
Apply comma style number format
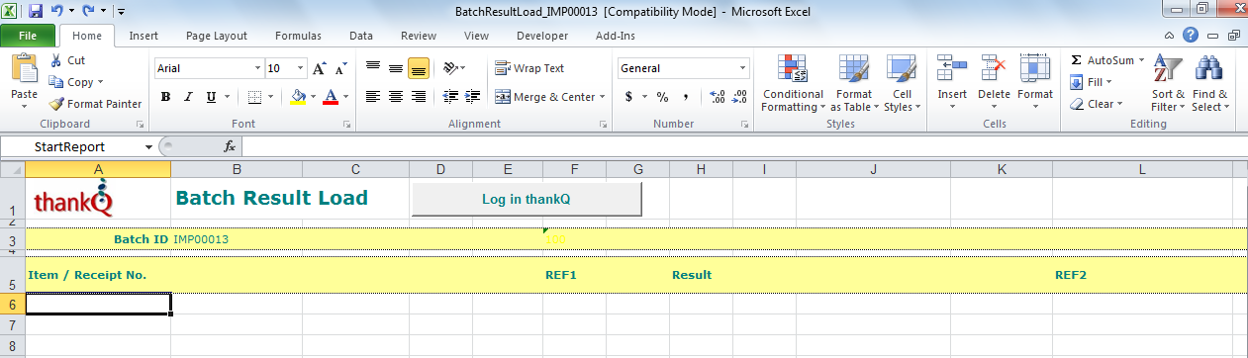[686, 97]
